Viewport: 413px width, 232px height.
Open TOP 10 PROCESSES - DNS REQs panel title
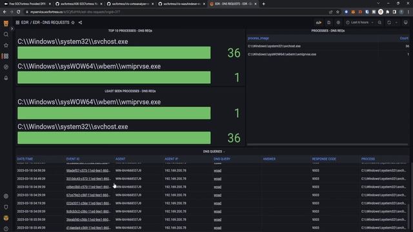point(130,31)
